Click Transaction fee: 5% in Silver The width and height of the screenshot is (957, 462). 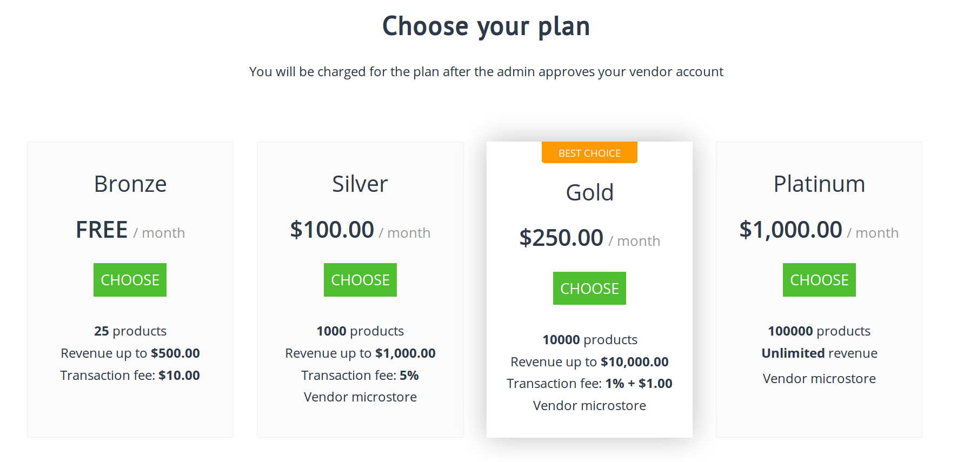pos(360,376)
